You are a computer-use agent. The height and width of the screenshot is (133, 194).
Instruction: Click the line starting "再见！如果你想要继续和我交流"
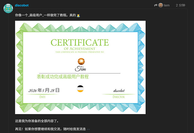coord(50,129)
